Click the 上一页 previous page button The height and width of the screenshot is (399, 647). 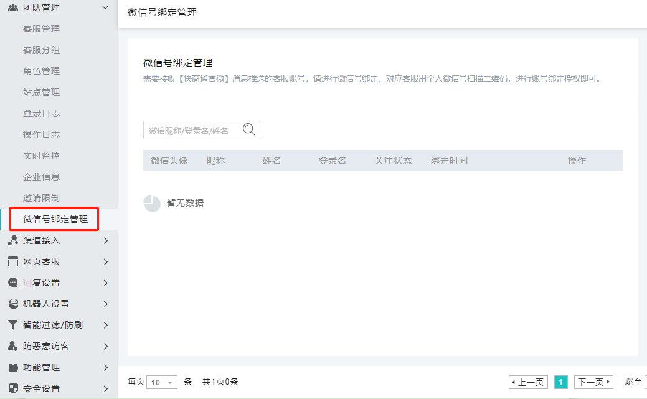point(527,382)
